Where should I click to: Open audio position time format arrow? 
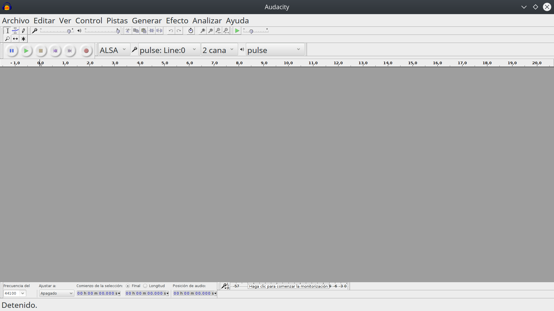[x=215, y=293]
